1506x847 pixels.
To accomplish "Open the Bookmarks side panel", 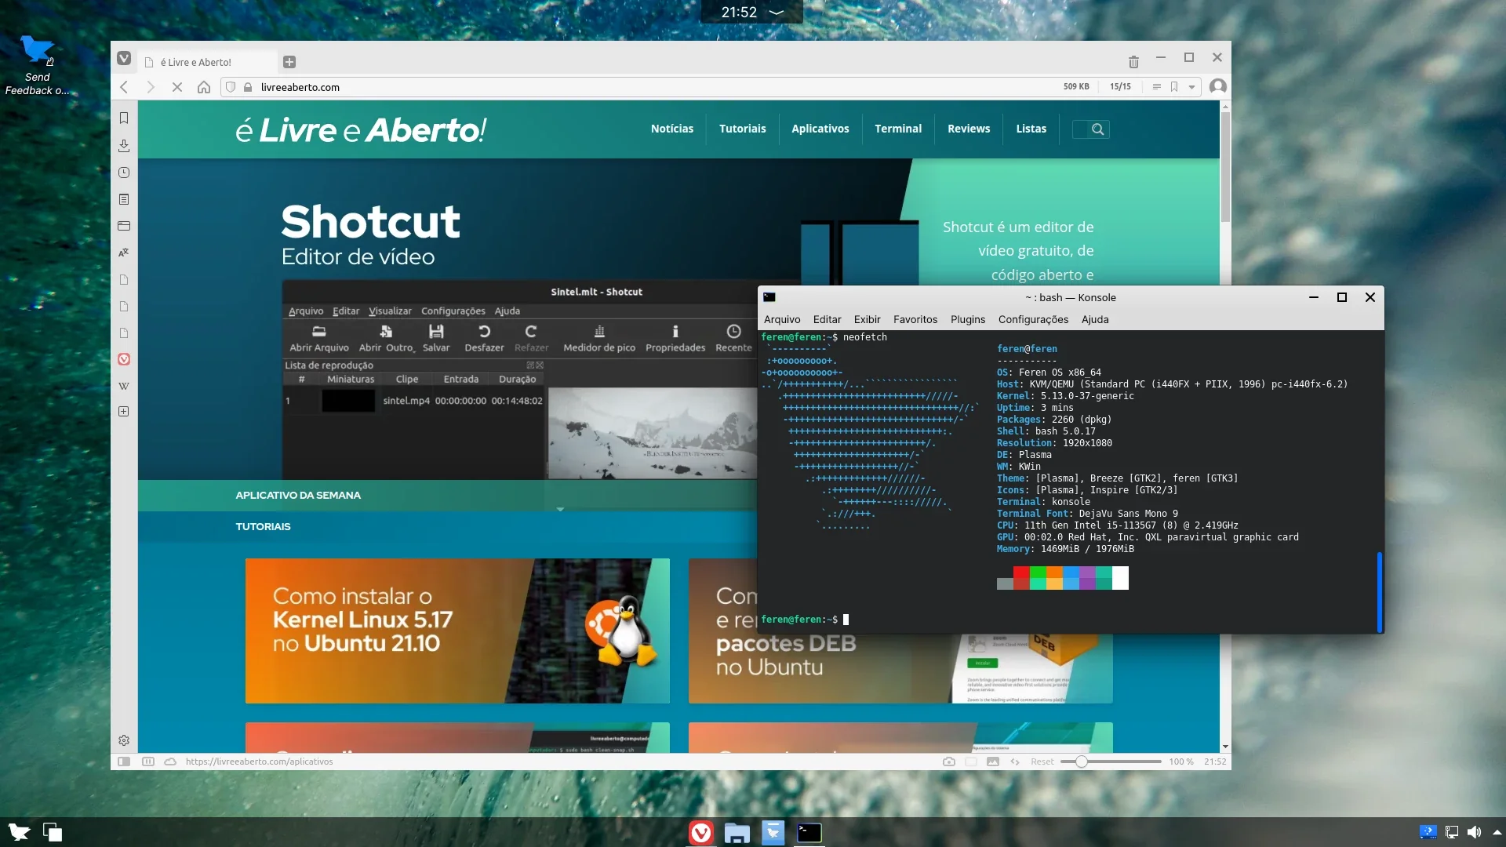I will [124, 118].
